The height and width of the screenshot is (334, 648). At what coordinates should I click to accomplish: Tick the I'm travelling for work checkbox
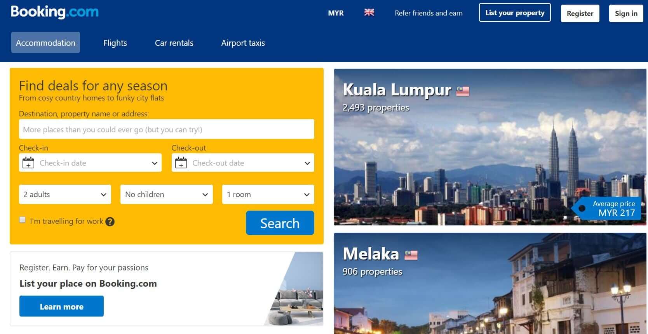23,220
